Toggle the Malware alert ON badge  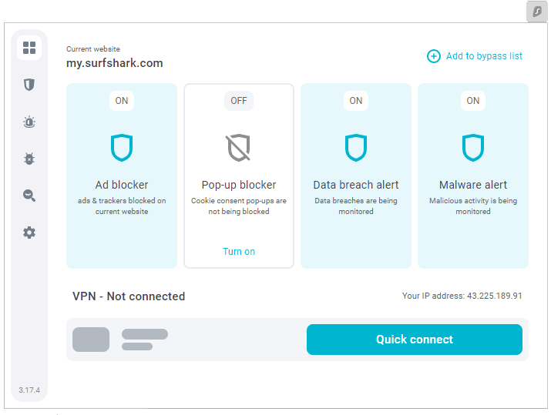coord(473,101)
